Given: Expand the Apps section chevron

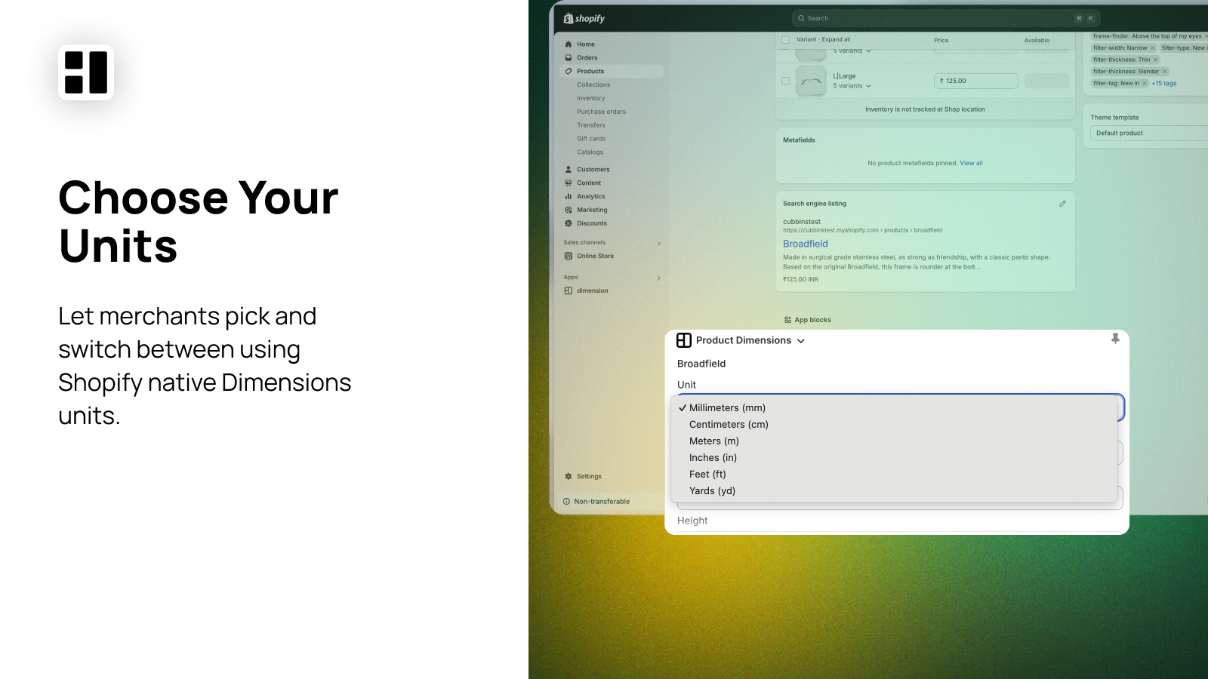Looking at the screenshot, I should pyautogui.click(x=659, y=278).
